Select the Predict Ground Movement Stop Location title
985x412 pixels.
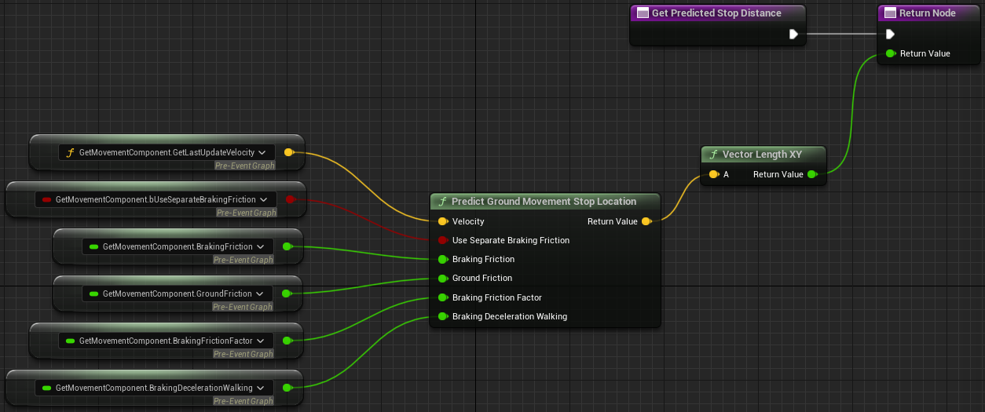point(544,202)
